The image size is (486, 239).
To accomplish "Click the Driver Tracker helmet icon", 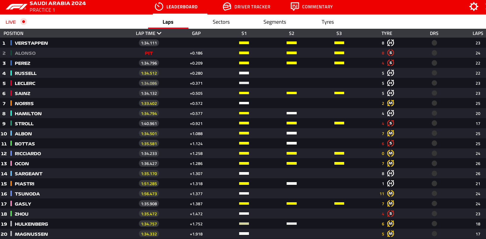I will 227,7.
